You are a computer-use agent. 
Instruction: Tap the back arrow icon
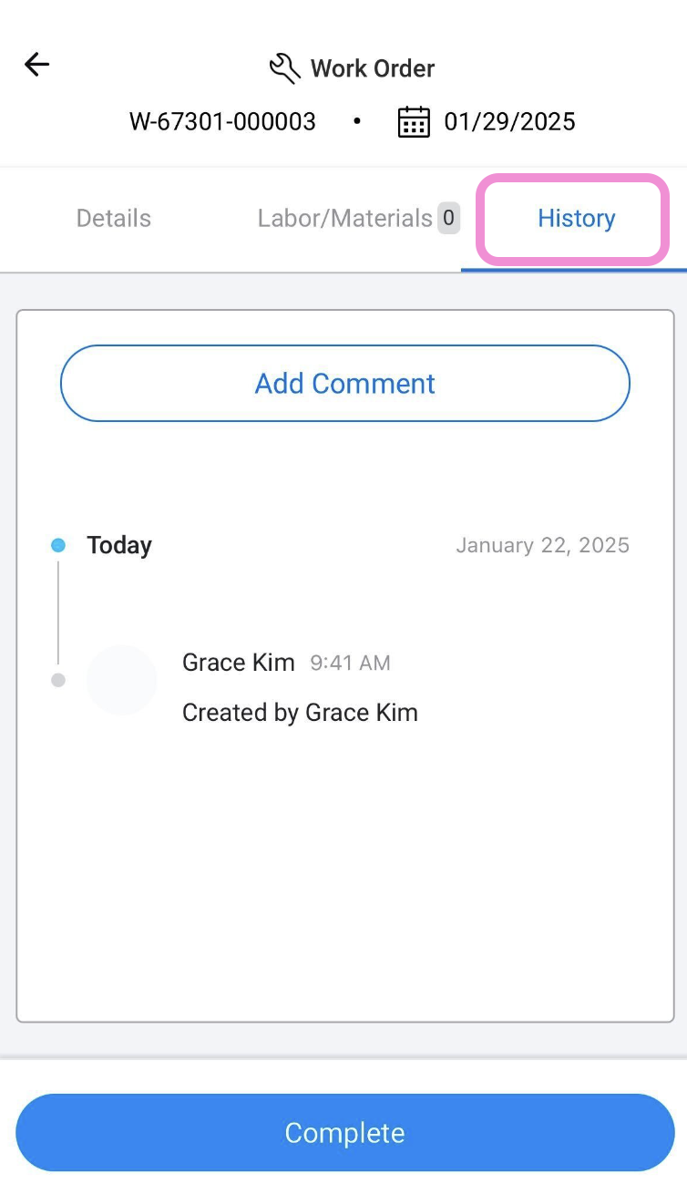point(36,64)
